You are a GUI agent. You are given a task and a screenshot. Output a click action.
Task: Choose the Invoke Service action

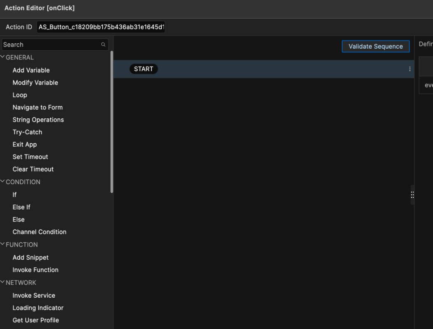coord(34,296)
